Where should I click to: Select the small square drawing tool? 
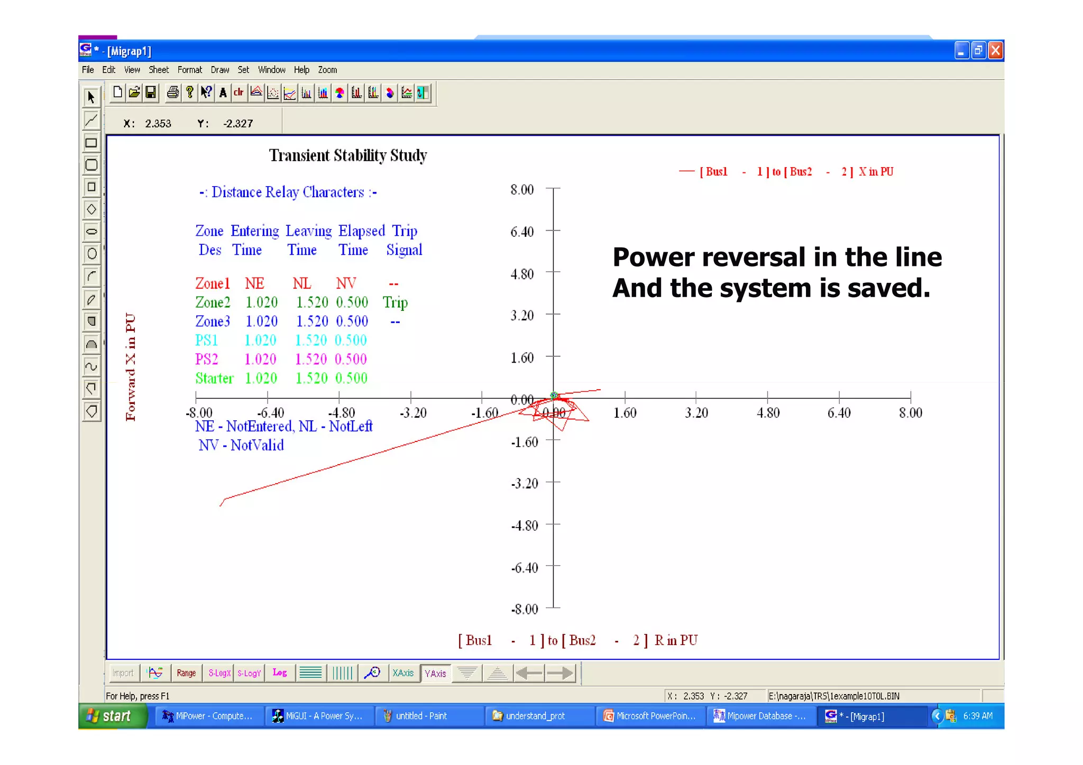[x=91, y=187]
